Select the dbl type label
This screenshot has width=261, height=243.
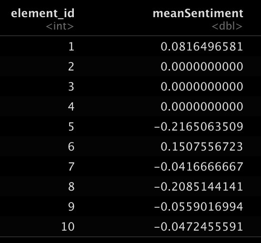(x=227, y=26)
